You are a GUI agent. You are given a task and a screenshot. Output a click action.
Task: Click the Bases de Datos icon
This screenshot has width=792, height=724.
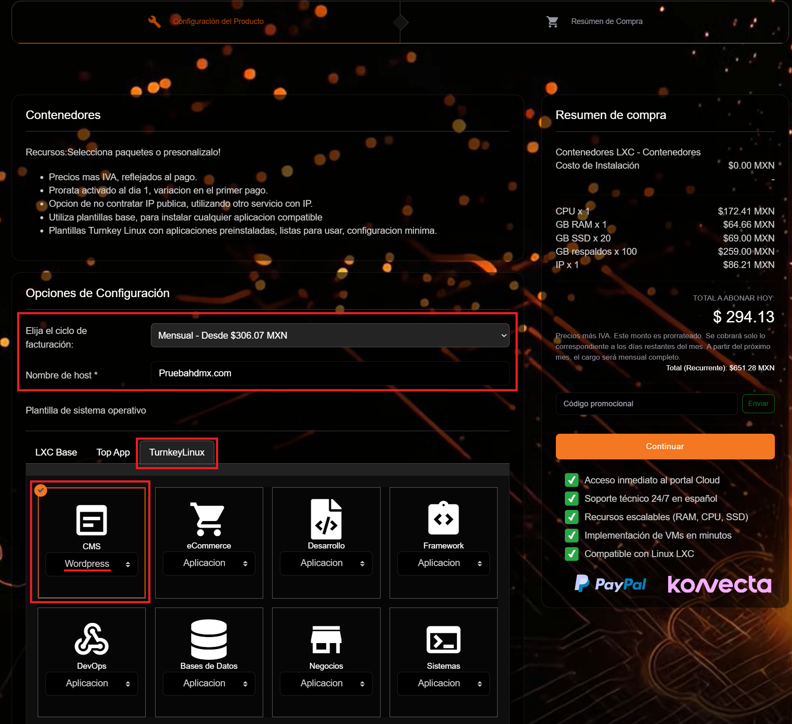pyautogui.click(x=208, y=639)
